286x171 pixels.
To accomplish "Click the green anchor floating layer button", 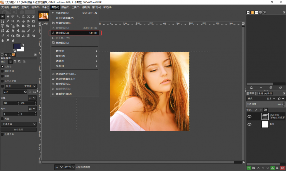I will pyautogui.click(x=273, y=168).
